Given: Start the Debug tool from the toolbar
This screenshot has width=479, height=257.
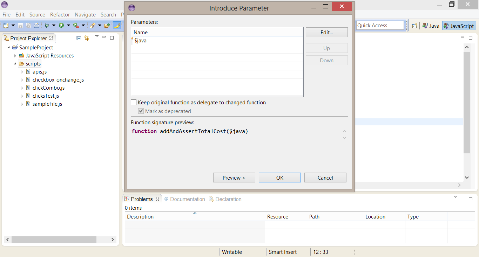Looking at the screenshot, I should (47, 25).
